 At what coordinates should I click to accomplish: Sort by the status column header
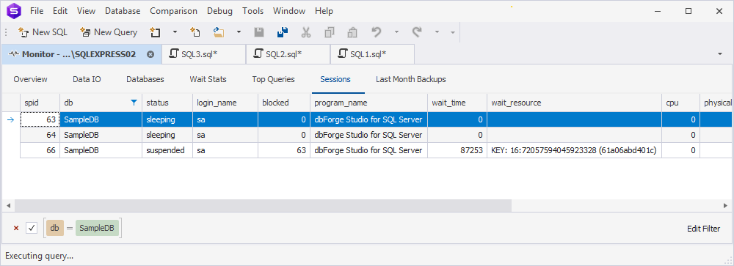[x=167, y=103]
